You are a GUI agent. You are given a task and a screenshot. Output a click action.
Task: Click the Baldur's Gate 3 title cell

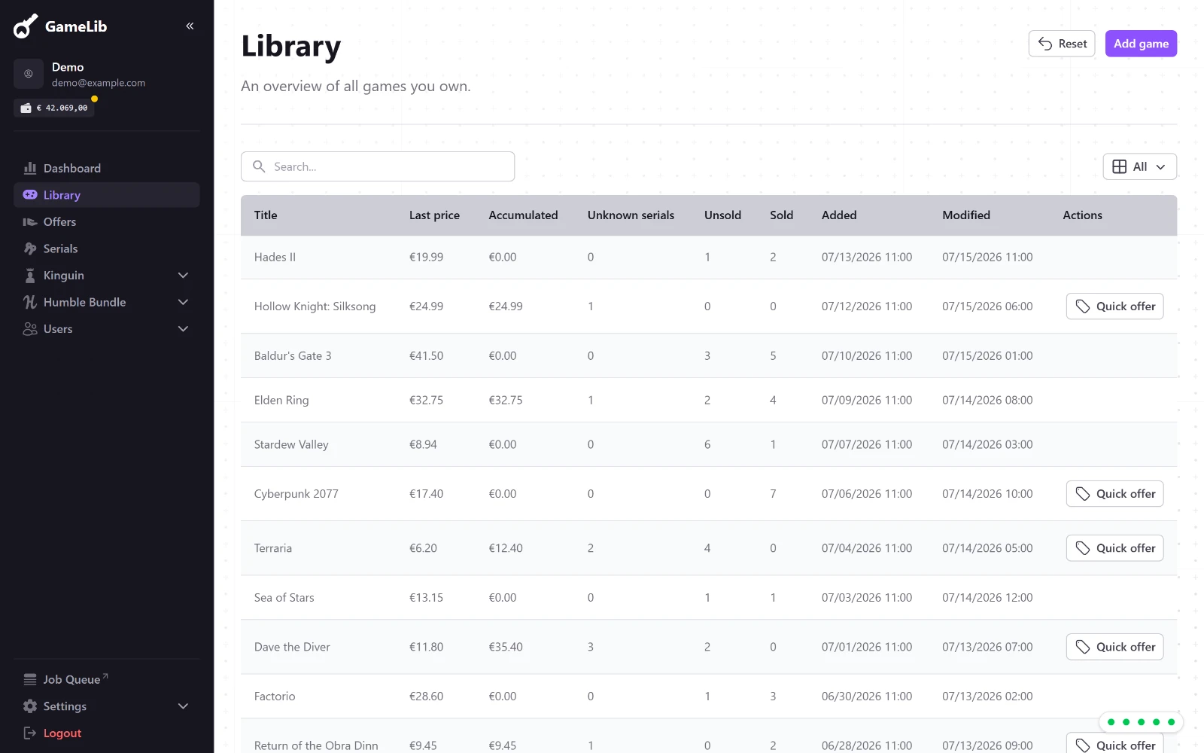293,356
